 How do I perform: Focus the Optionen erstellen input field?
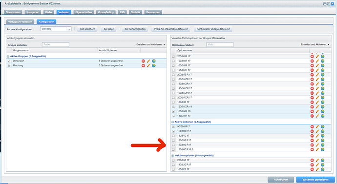tap(220, 44)
